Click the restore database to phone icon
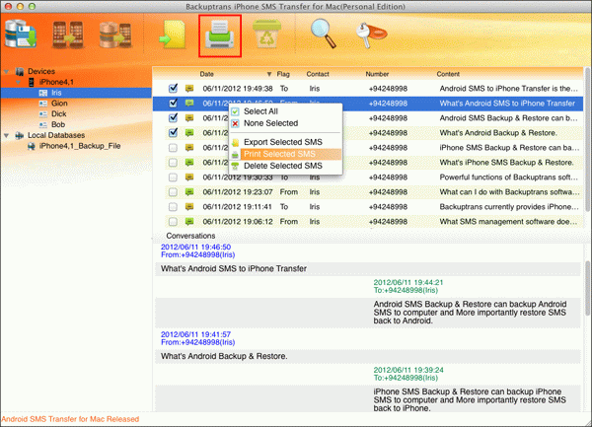Screen dimensions: 592x427 [115, 35]
